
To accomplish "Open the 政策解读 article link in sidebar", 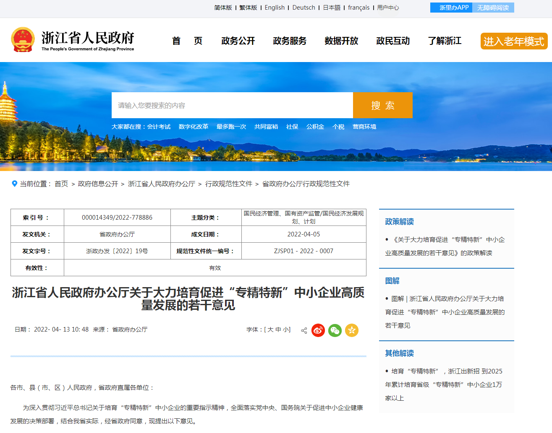I will [x=444, y=246].
